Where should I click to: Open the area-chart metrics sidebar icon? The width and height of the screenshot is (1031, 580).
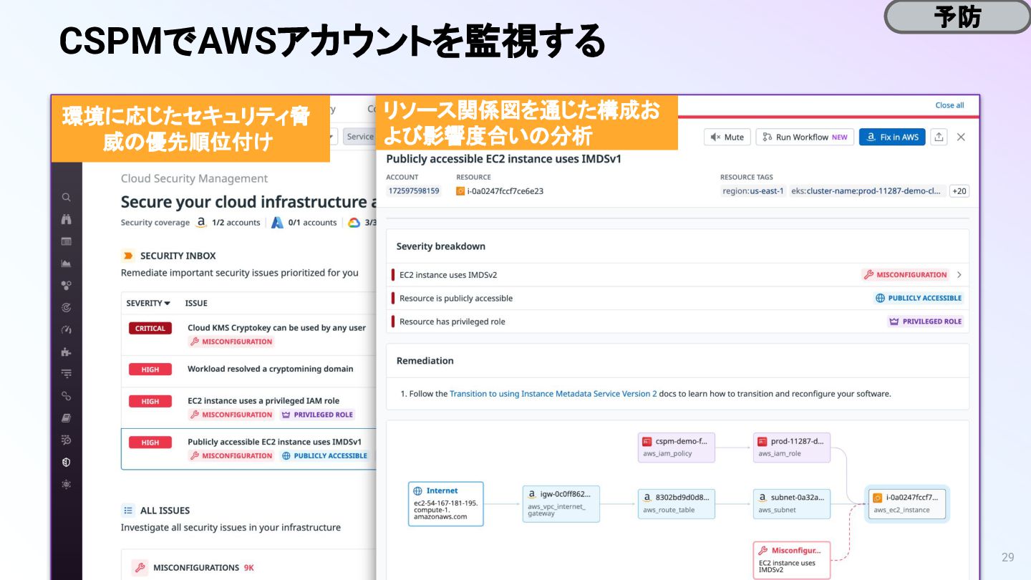tap(66, 264)
